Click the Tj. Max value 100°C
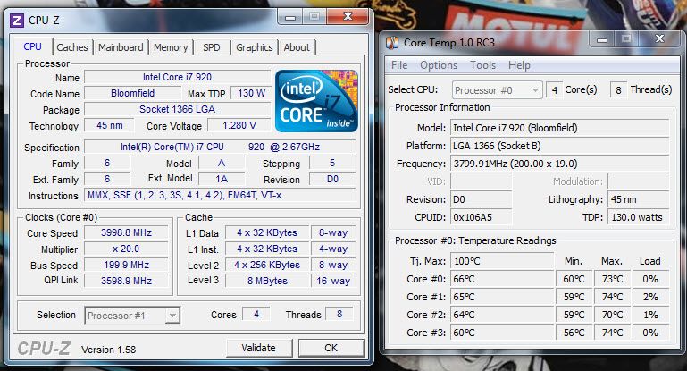This screenshot has height=371, width=687. pos(502,261)
